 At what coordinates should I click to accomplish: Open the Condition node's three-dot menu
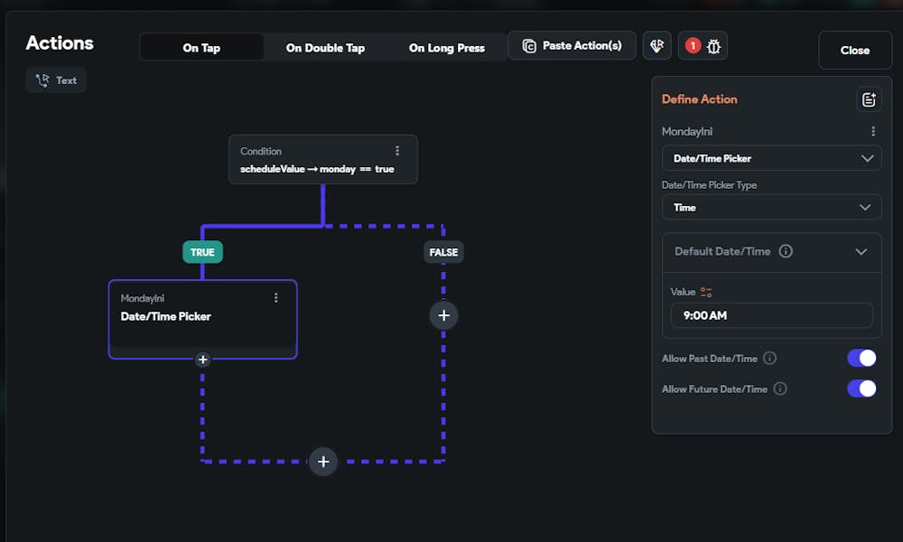(397, 151)
